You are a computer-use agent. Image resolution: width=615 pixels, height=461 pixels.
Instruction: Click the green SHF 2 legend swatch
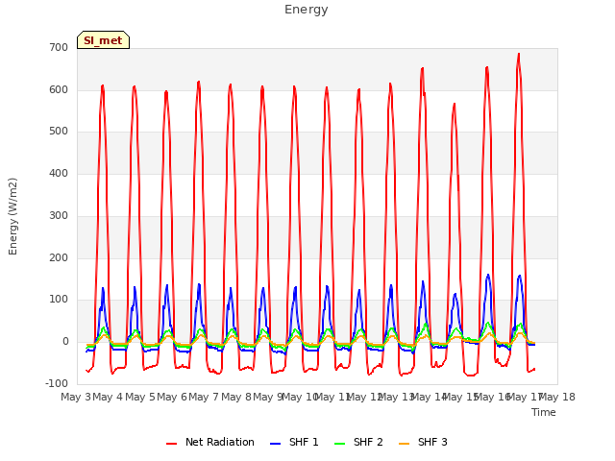point(339,444)
